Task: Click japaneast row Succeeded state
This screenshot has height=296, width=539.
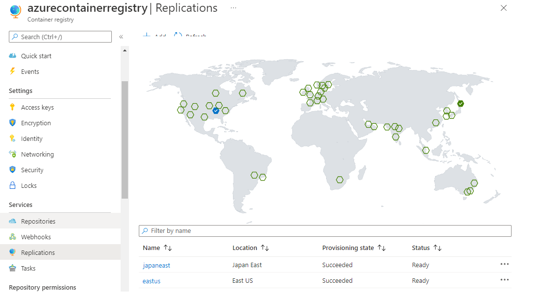Action: tap(337, 265)
